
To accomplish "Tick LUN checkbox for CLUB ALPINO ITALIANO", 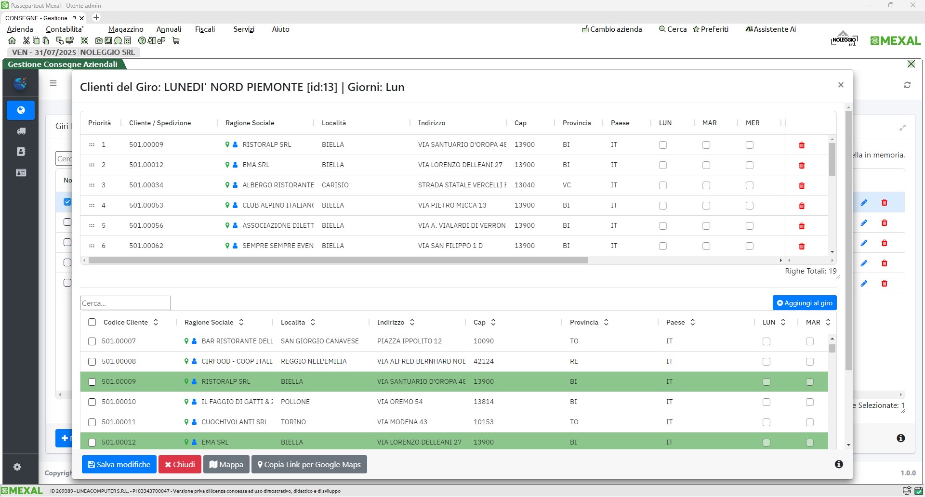I will tap(663, 206).
